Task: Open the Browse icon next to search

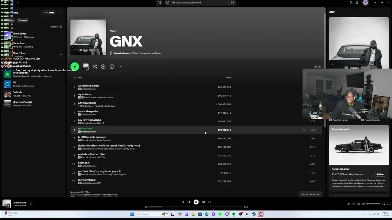Action: pos(232,2)
